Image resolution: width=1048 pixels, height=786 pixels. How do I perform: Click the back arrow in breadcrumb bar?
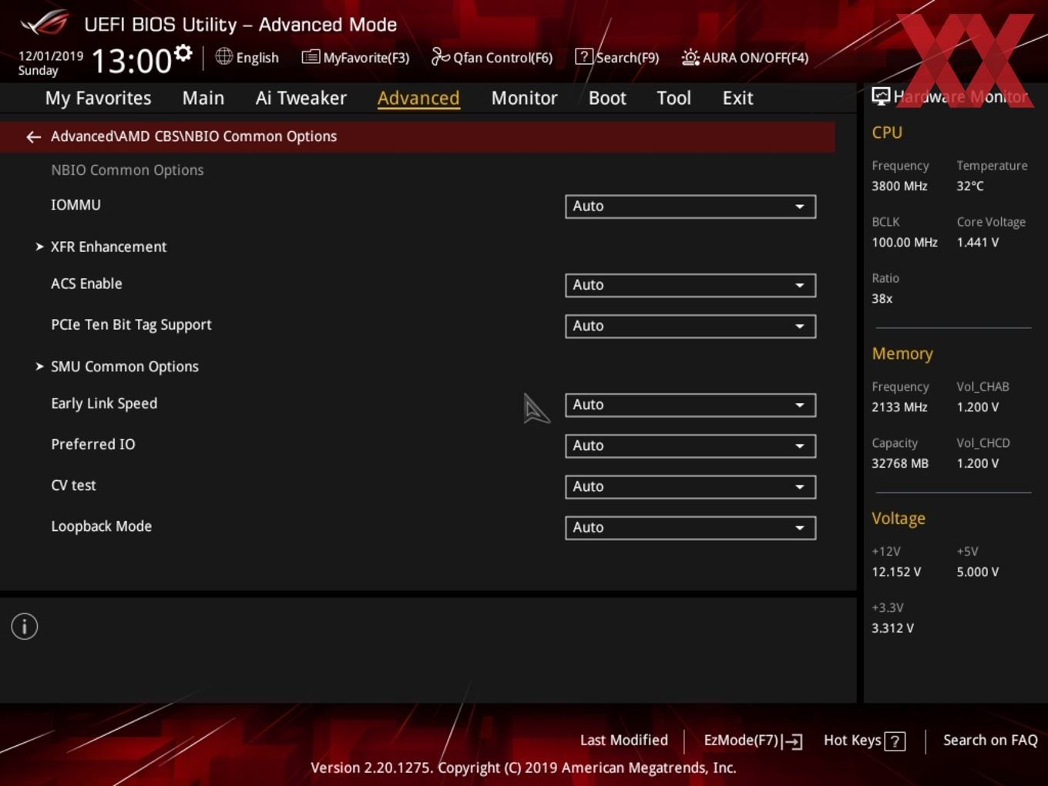coord(33,136)
